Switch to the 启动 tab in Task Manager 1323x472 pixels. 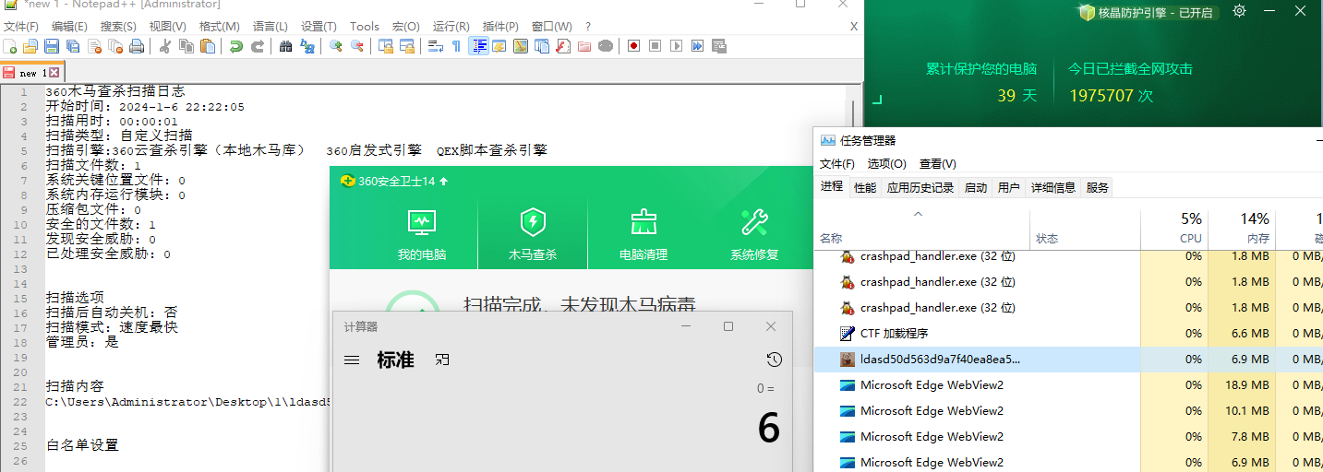pyautogui.click(x=976, y=187)
